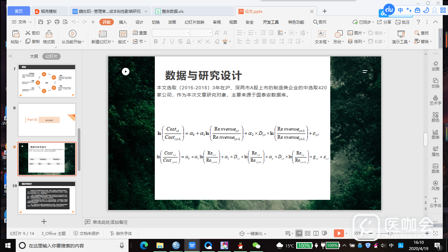Screen dimensions: 448x252
Task: Select slide 10 thumbnail
Action: pos(47,198)
